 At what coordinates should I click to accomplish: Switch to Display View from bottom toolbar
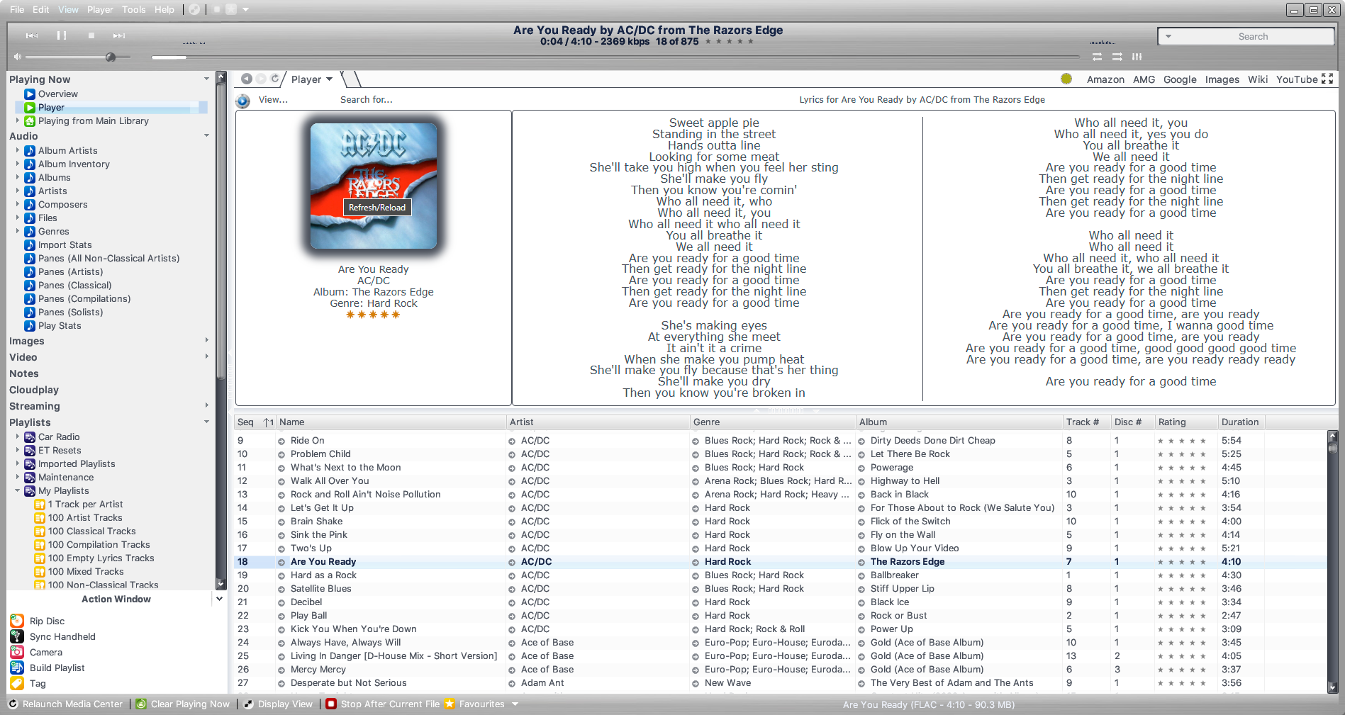point(278,704)
